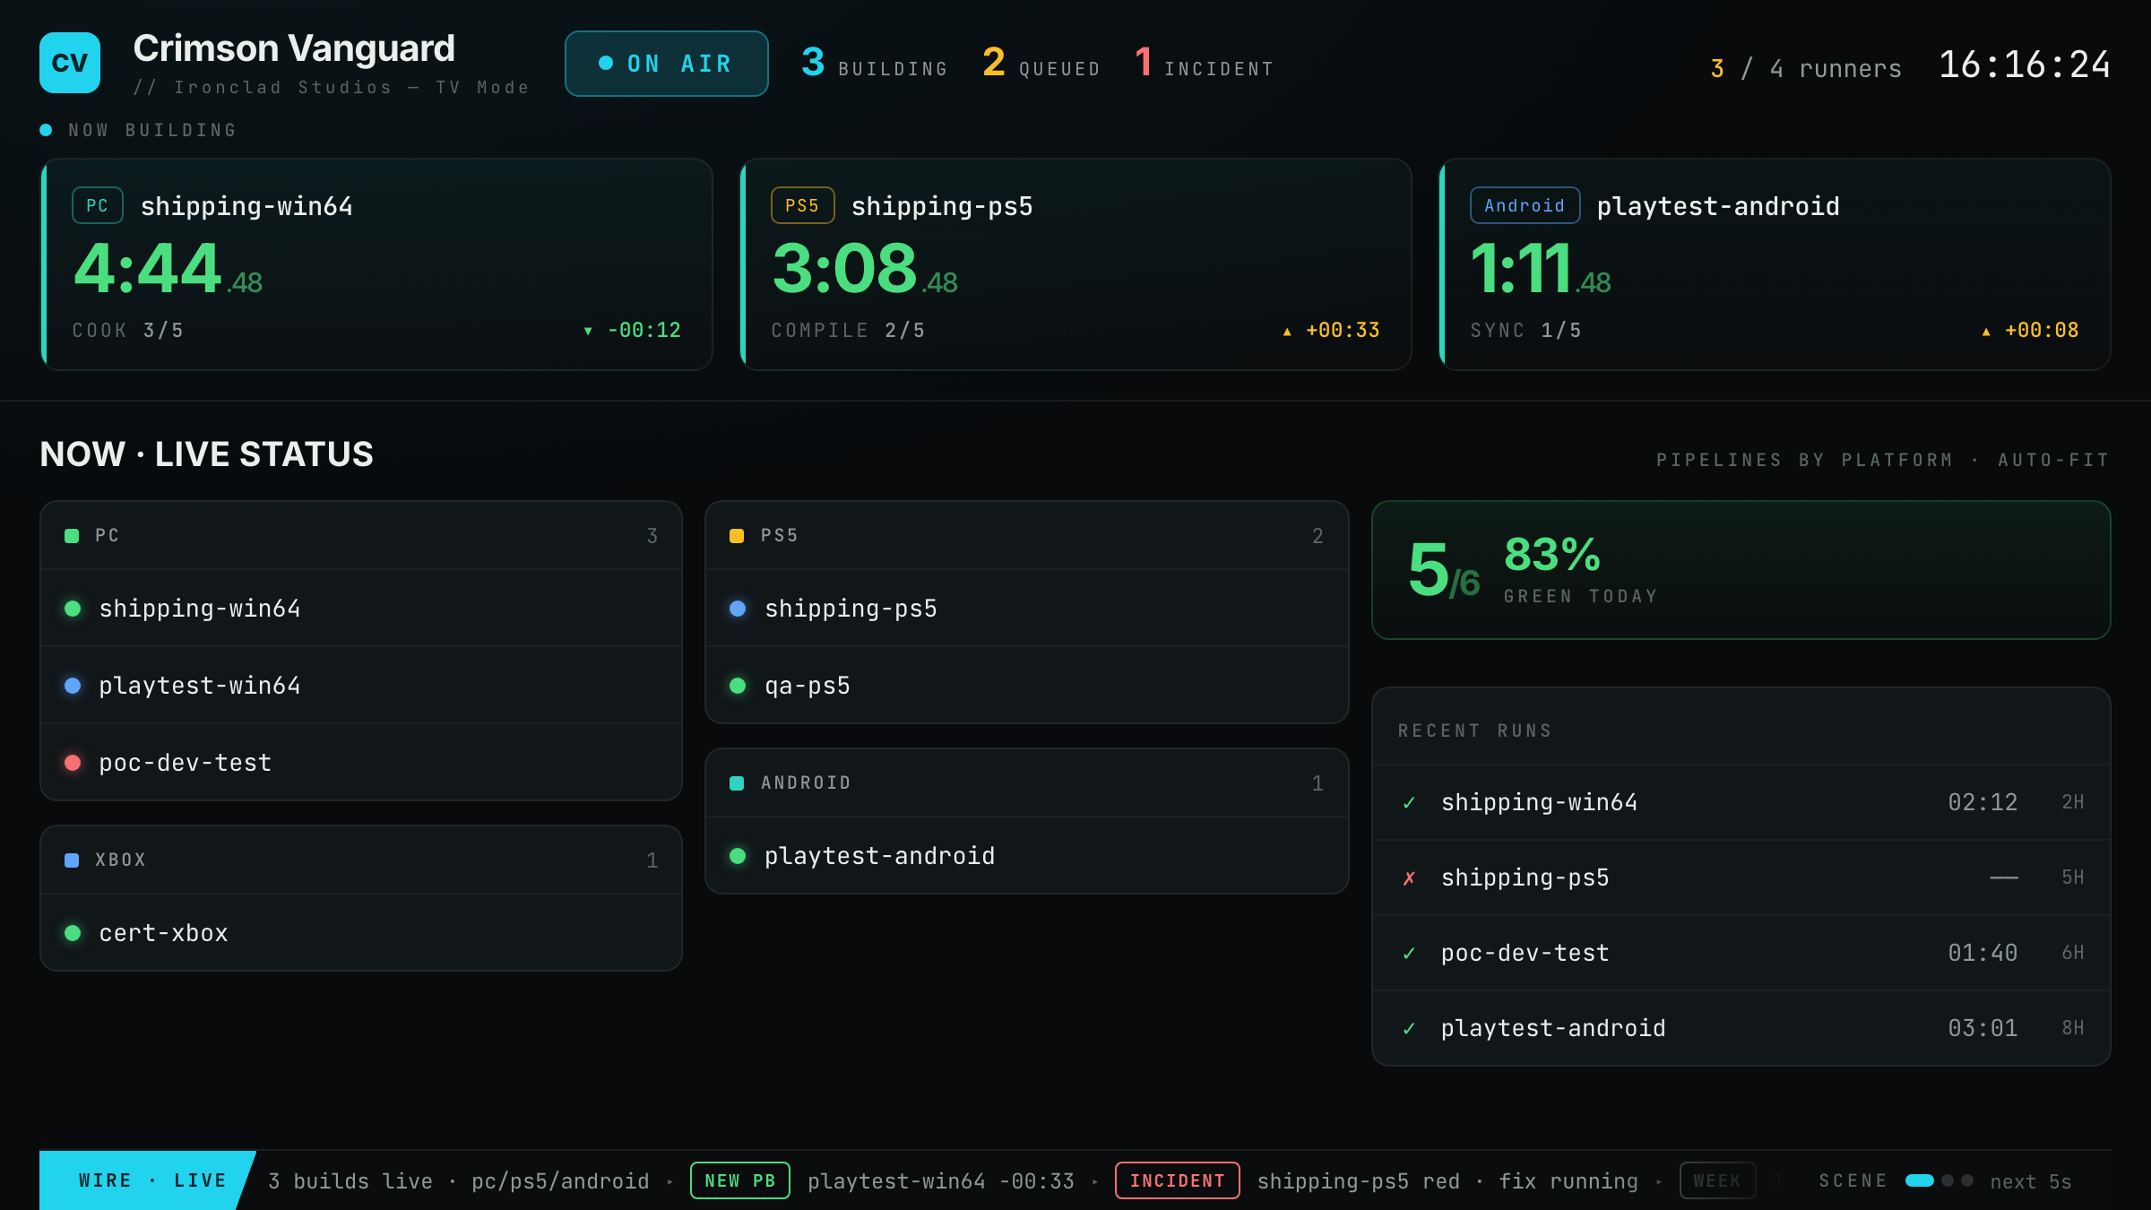2151x1210 pixels.
Task: Click the blue status dot beside playtest-win64
Action: point(73,686)
